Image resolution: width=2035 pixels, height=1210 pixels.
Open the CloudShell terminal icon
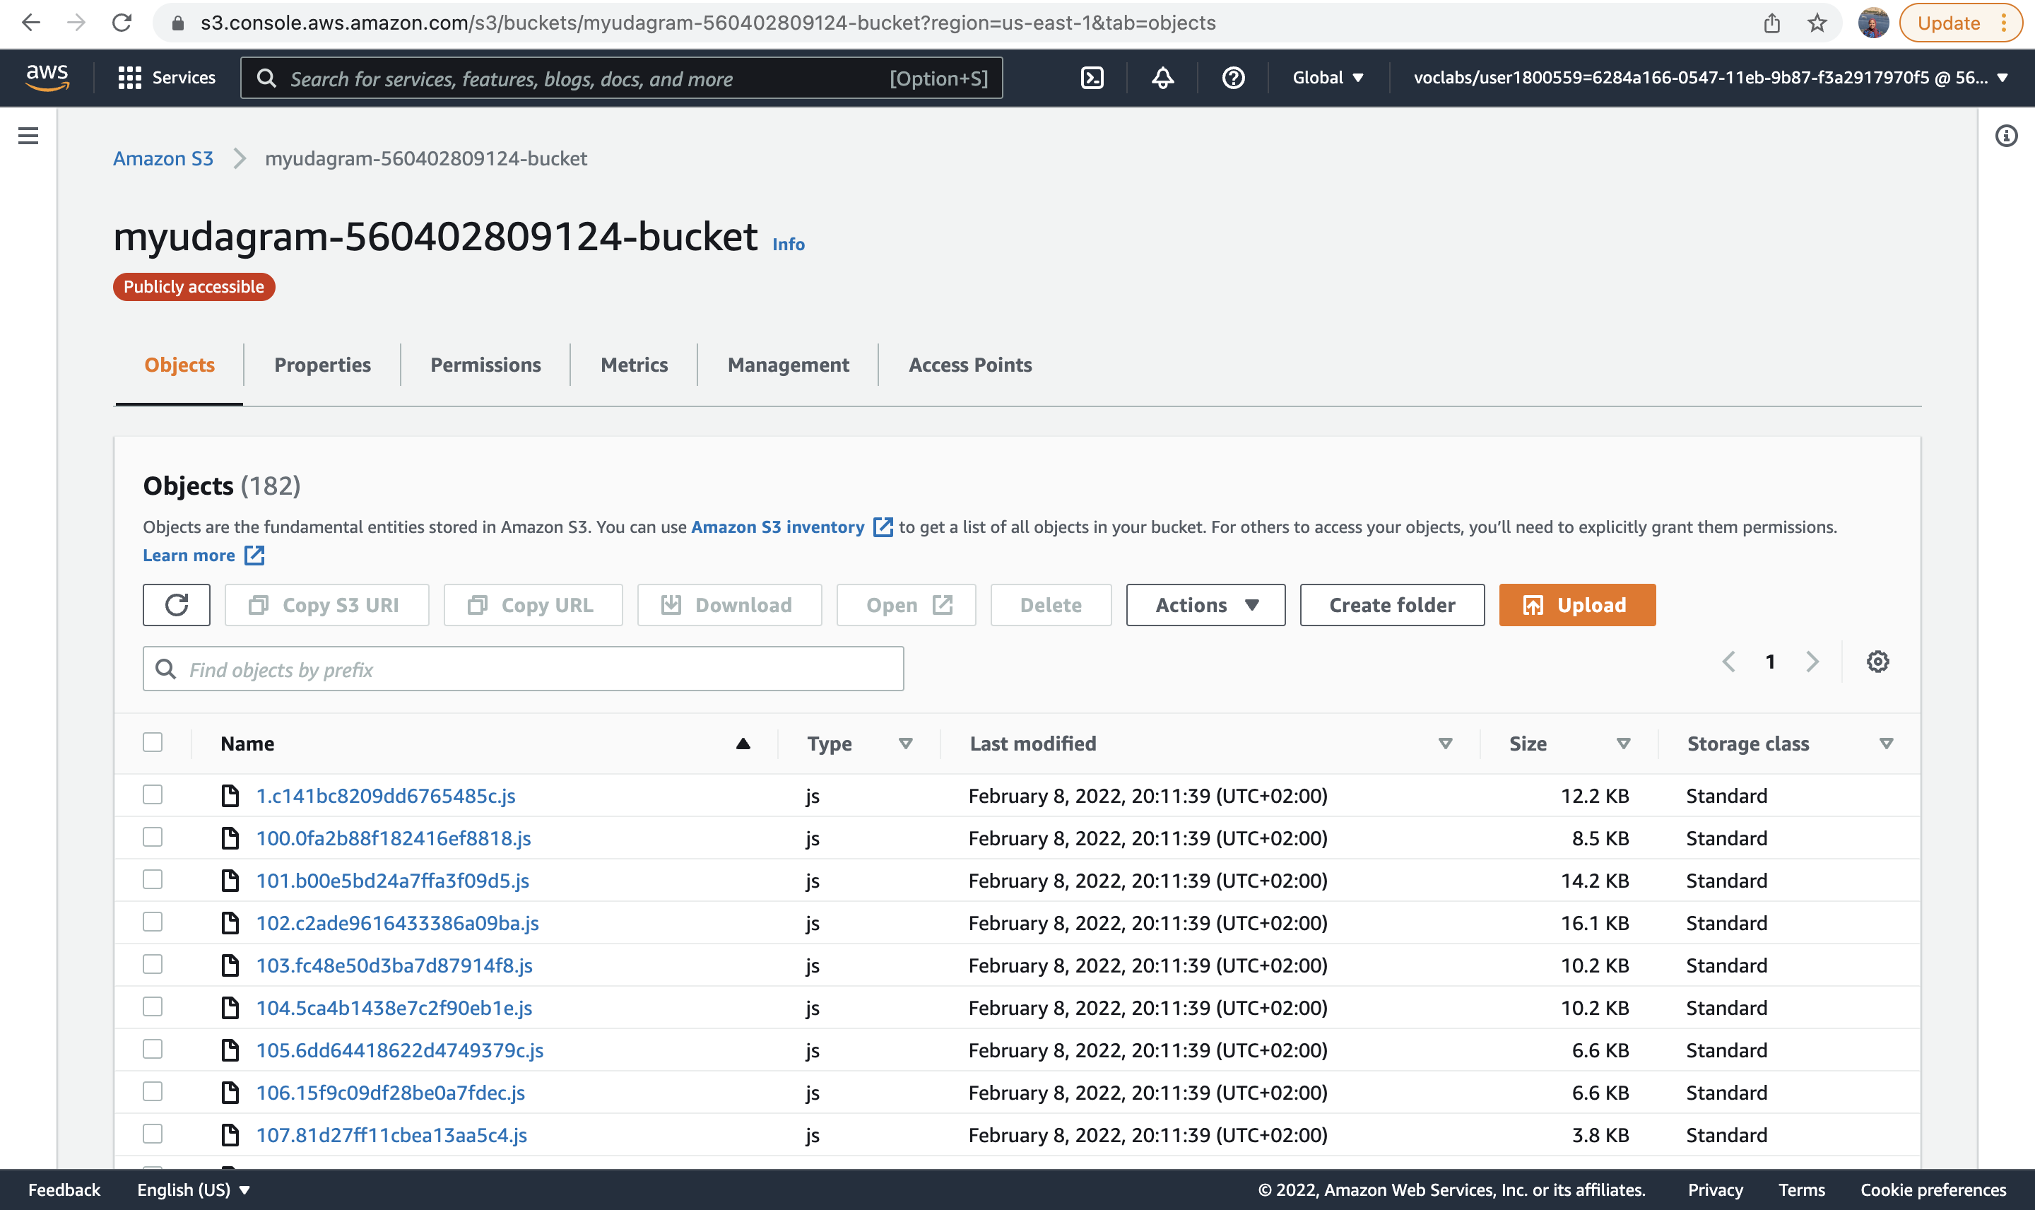point(1092,78)
